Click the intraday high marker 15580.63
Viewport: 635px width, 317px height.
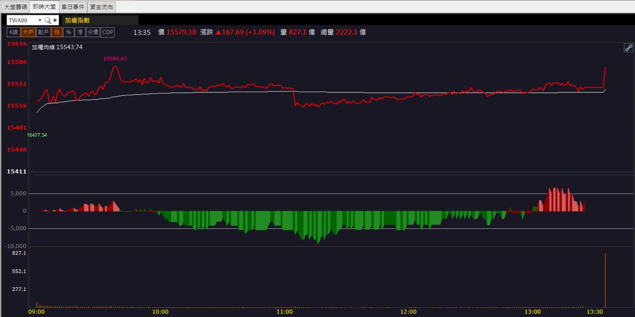coord(115,59)
